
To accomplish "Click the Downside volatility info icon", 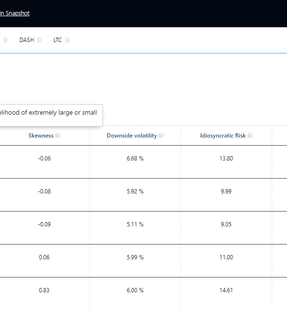I will tap(161, 136).
